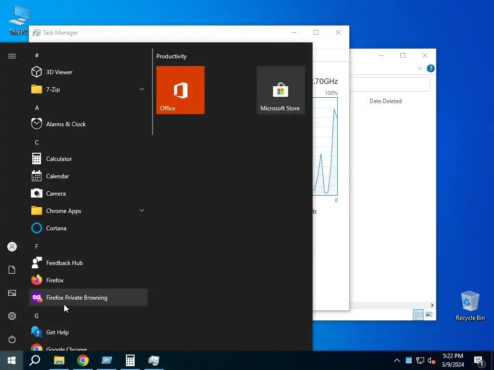This screenshot has height=370, width=494.
Task: Open File Explorer on the taskbar
Action: (59, 360)
